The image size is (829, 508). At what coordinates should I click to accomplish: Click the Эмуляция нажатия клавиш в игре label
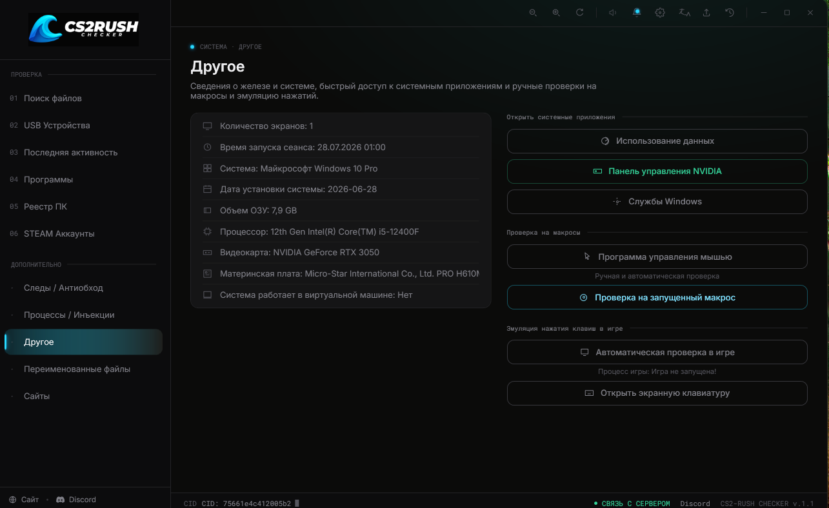coord(564,329)
